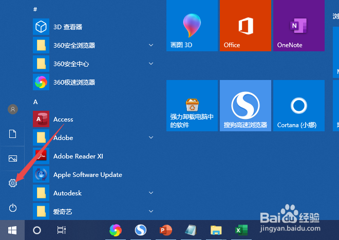
Task: Expand the 360安全中心 folder chevron
Action: click(x=151, y=64)
